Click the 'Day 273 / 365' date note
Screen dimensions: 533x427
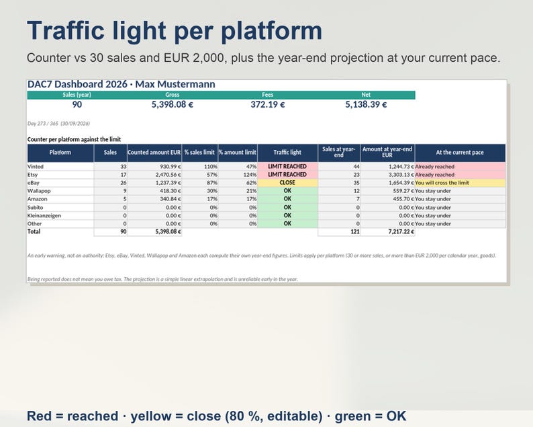58,124
